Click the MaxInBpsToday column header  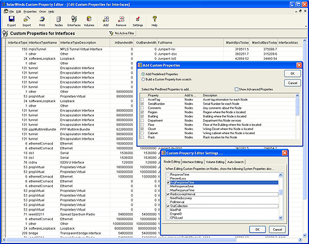236,43
